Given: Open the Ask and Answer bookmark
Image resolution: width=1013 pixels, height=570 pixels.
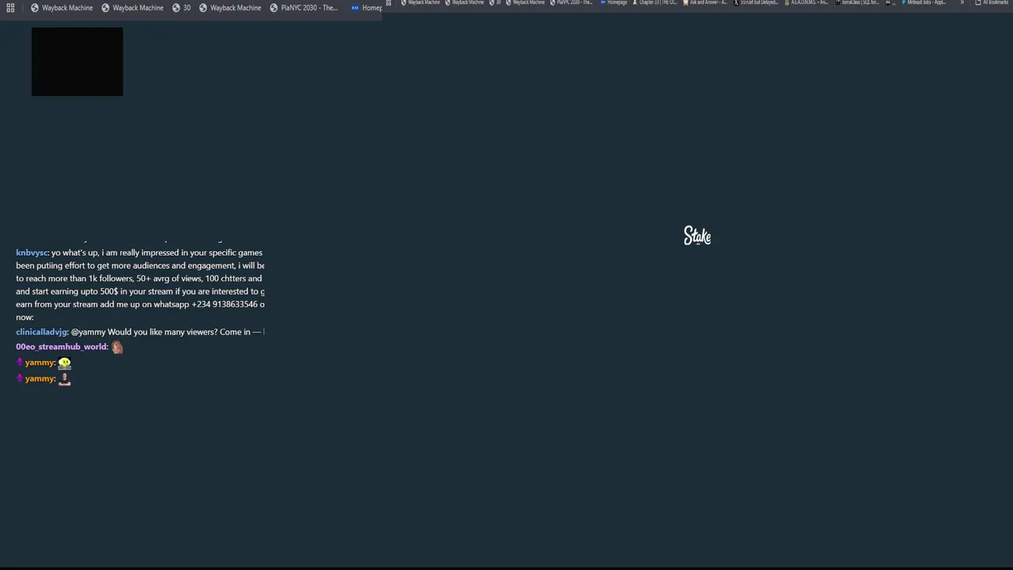Looking at the screenshot, I should tap(704, 2).
